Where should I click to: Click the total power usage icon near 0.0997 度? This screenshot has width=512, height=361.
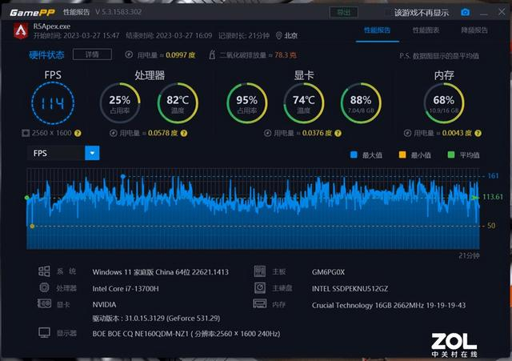click(x=129, y=54)
